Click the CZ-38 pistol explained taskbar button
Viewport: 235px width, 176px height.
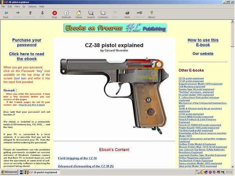(42, 172)
